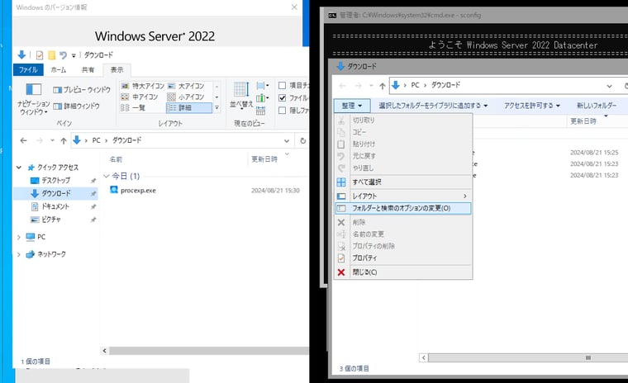Open the 並べ替え sort dropdown
628x383 pixels.
(241, 95)
